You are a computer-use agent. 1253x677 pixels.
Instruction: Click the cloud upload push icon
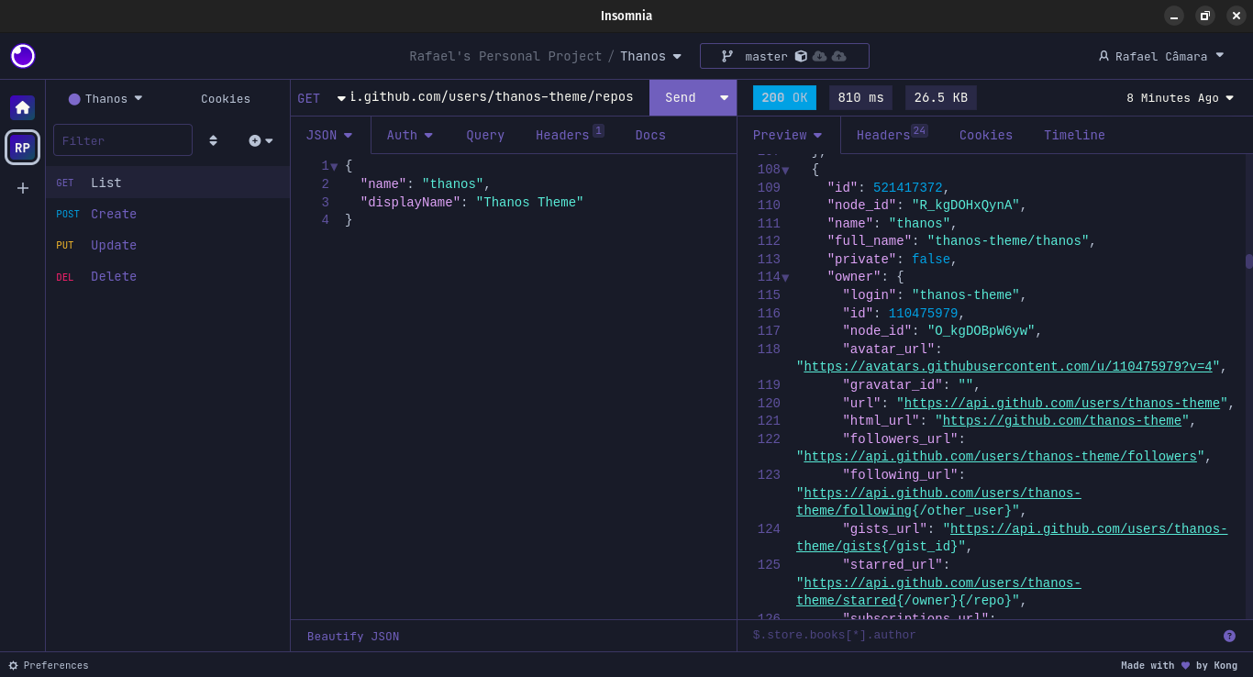click(839, 56)
